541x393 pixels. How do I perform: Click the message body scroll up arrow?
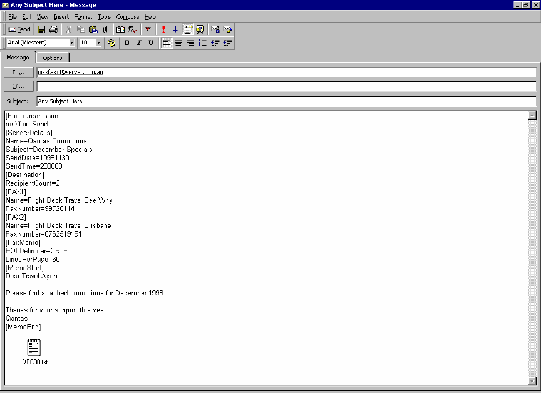(532, 116)
